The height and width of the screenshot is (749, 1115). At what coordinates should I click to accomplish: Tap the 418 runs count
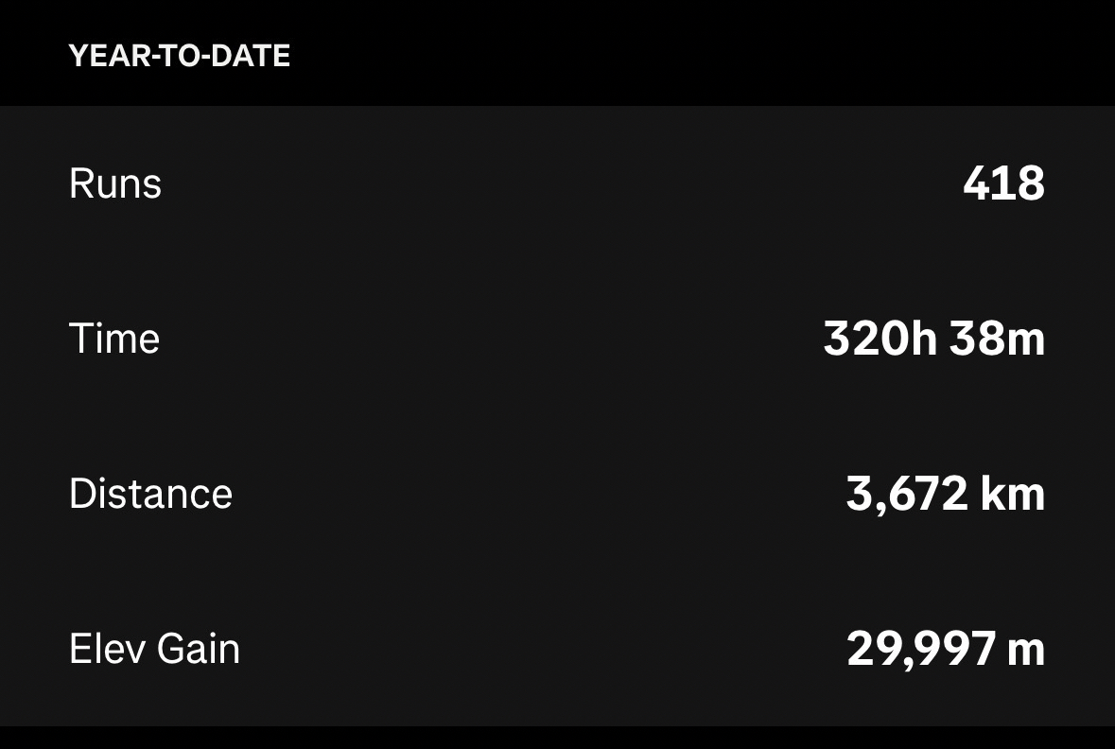1003,183
